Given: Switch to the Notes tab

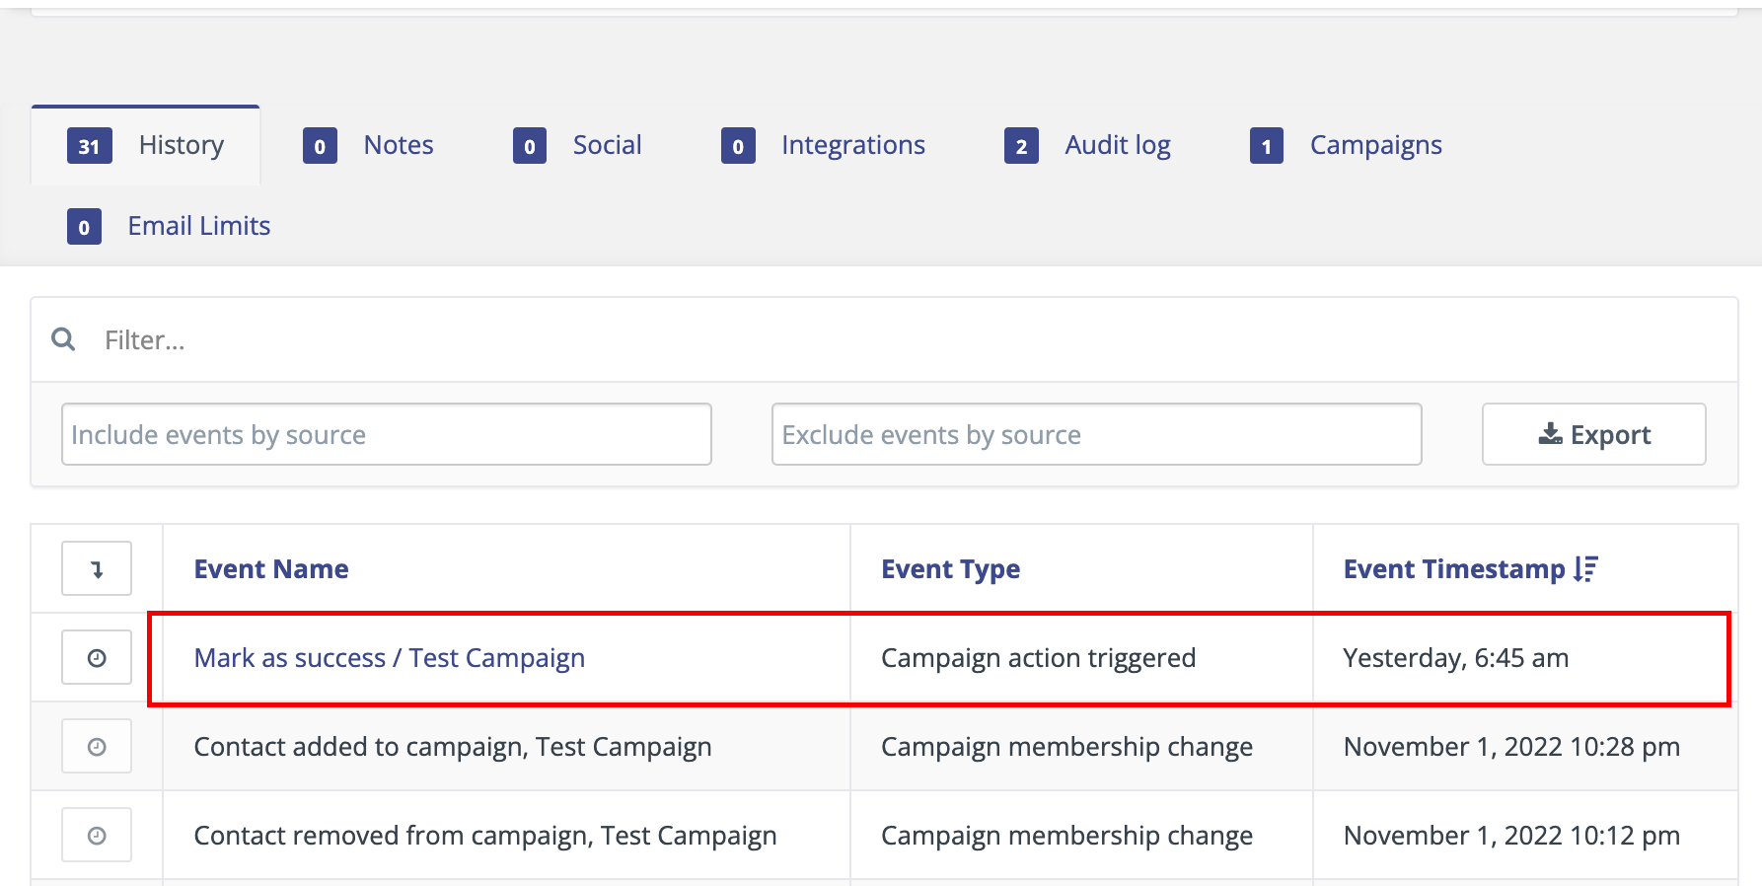Looking at the screenshot, I should tap(398, 145).
